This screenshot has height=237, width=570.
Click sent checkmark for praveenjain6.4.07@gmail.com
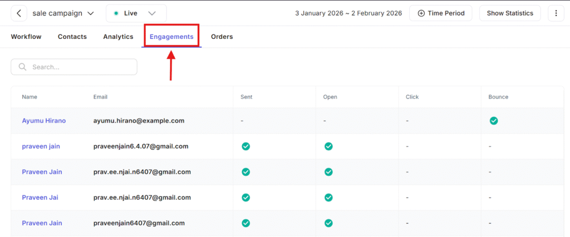[245, 146]
